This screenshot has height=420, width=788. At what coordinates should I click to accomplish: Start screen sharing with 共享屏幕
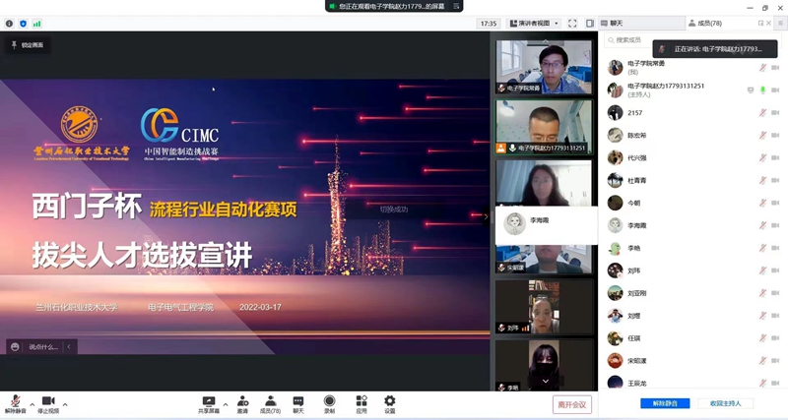209,404
